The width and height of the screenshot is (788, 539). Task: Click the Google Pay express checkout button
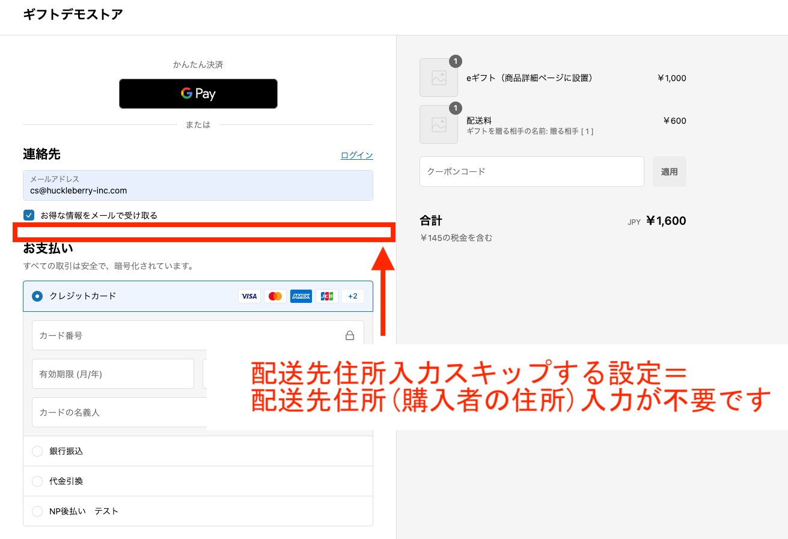(x=198, y=94)
